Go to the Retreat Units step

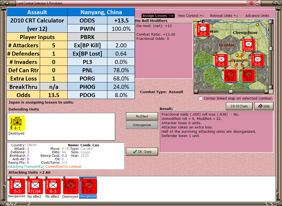[224, 16]
